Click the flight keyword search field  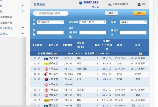(x=51, y=13)
